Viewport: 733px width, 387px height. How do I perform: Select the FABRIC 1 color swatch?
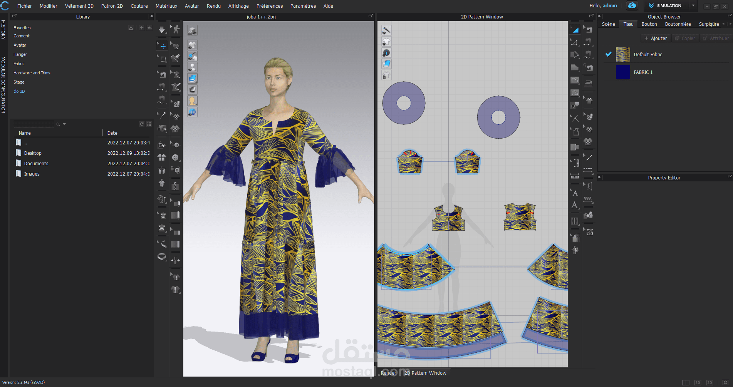point(623,72)
